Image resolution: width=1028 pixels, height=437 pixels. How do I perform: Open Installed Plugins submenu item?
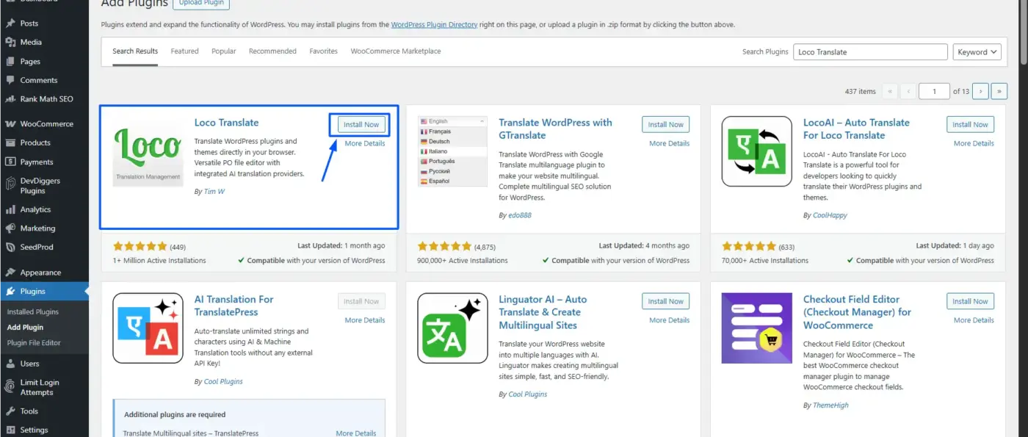pyautogui.click(x=33, y=312)
